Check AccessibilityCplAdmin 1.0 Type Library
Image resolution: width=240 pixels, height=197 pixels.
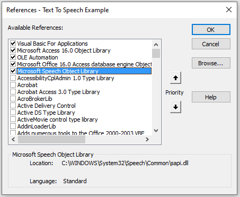(13, 78)
